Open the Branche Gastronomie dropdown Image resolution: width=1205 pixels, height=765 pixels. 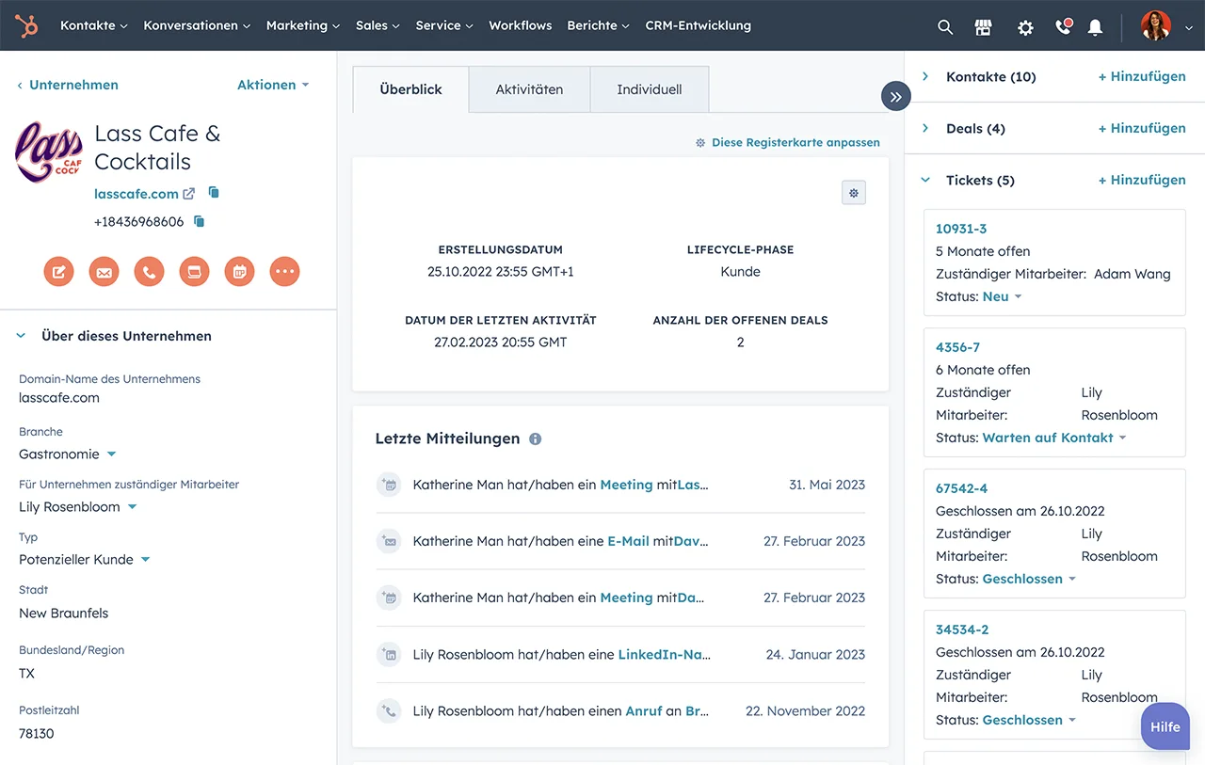(x=68, y=454)
